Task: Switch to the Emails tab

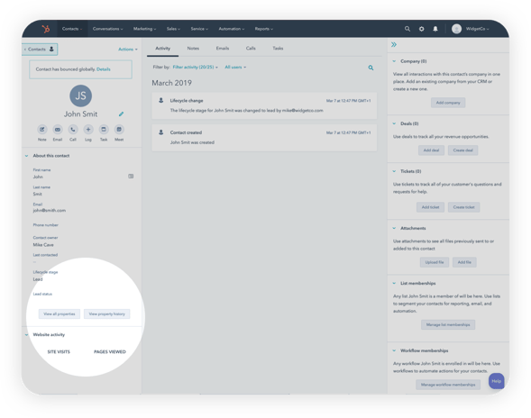Action: (x=223, y=49)
